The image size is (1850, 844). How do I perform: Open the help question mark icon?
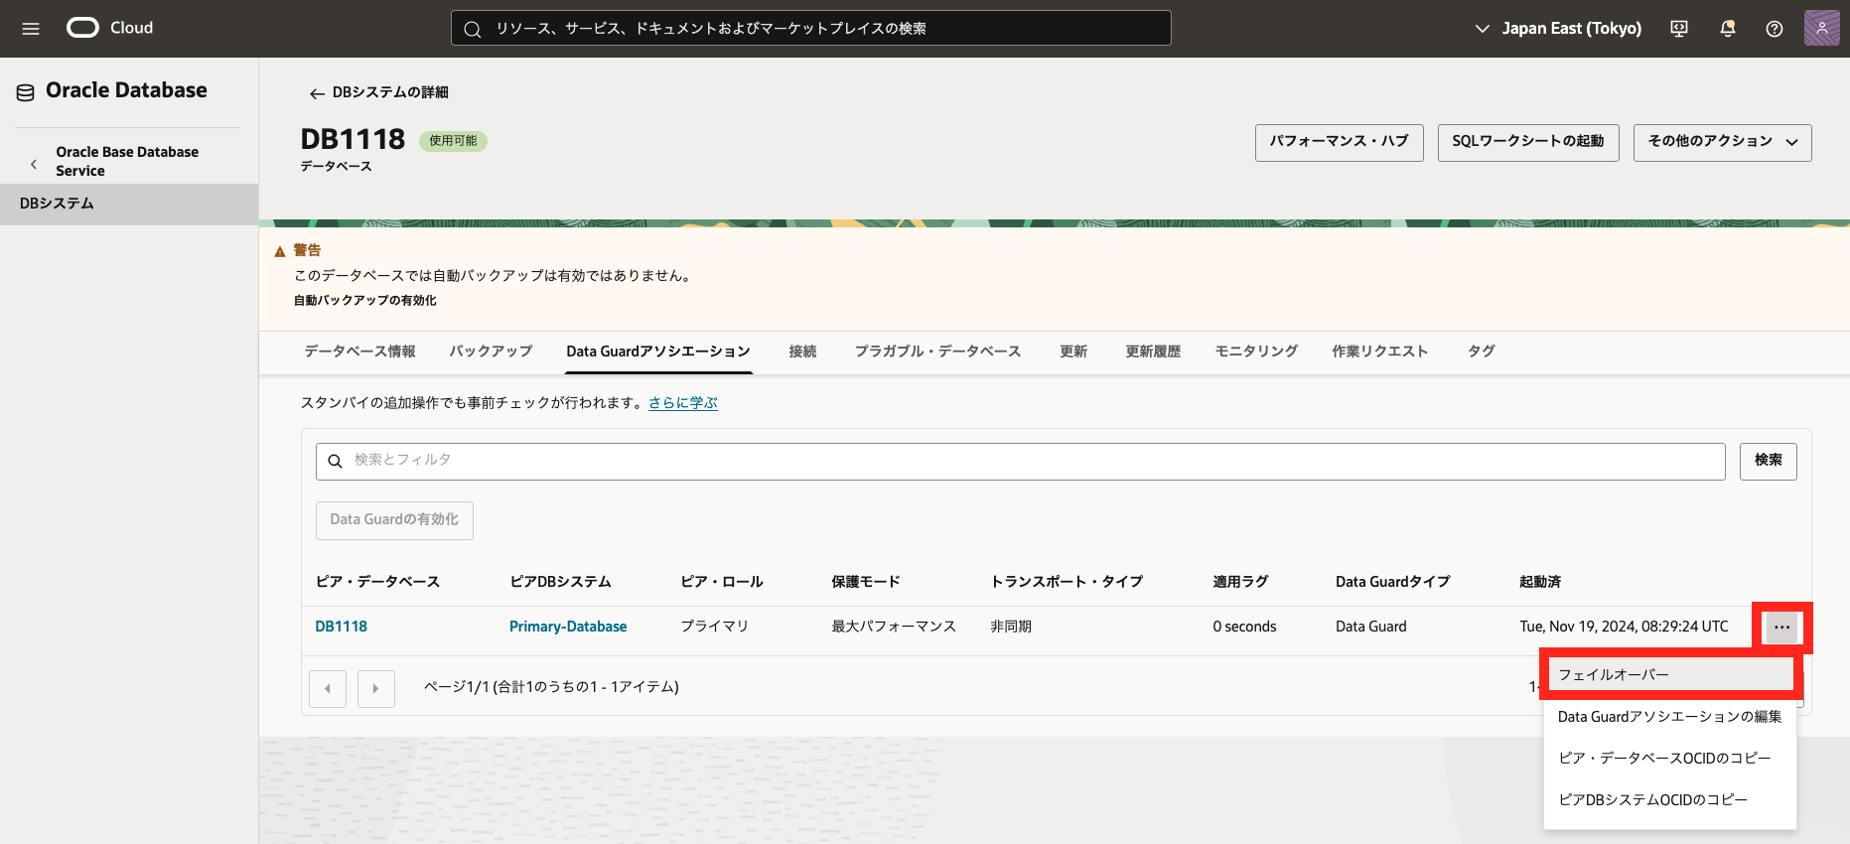click(x=1774, y=29)
